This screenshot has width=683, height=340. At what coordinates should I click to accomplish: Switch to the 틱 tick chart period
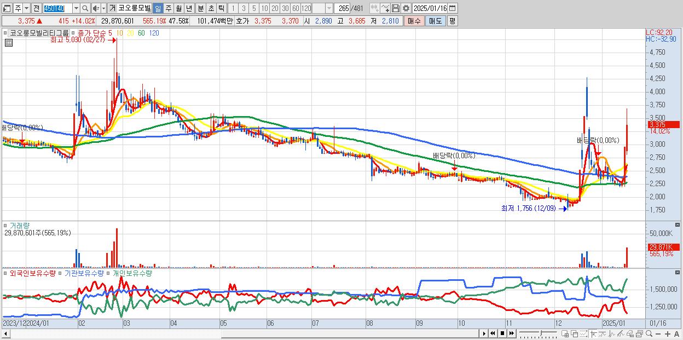point(221,8)
